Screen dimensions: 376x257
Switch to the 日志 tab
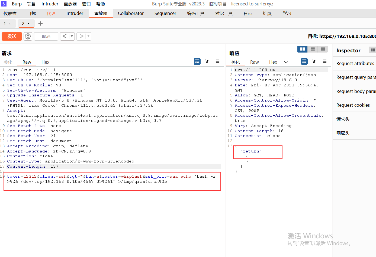(x=248, y=13)
